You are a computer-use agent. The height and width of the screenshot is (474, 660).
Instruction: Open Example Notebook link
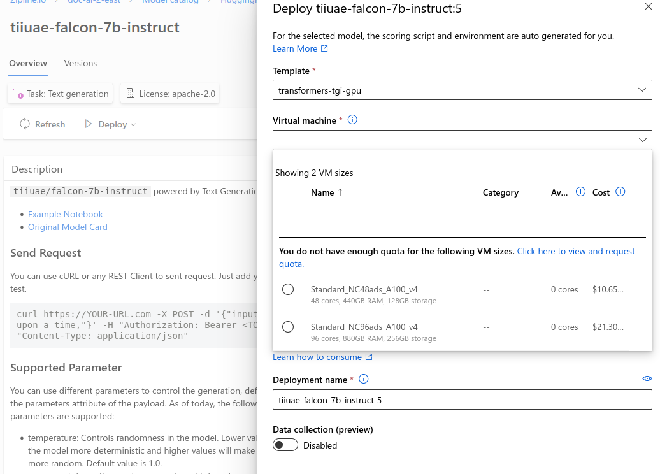point(65,214)
